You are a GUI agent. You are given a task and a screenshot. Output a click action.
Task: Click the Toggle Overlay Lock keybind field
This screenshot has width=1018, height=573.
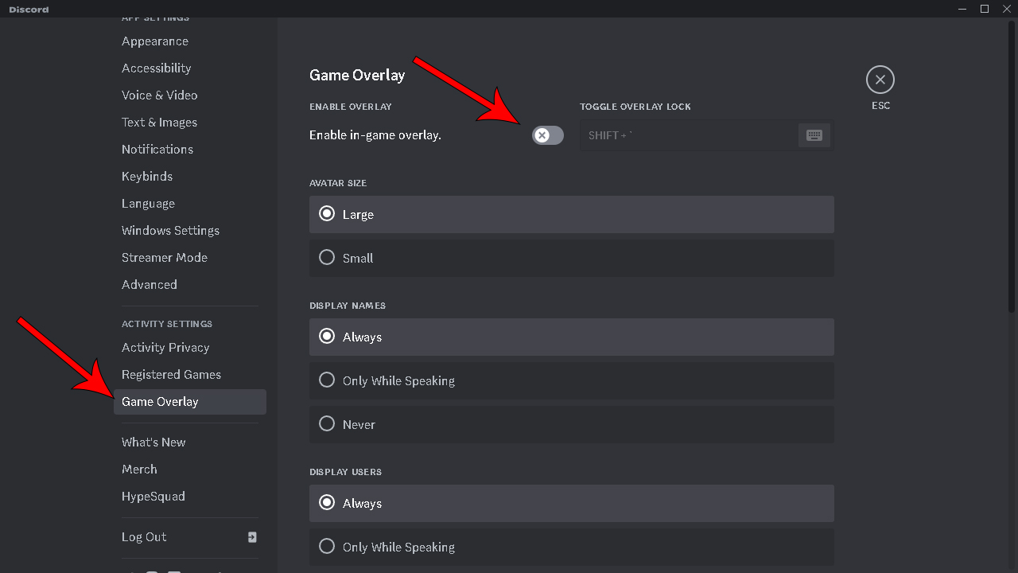[x=689, y=135]
